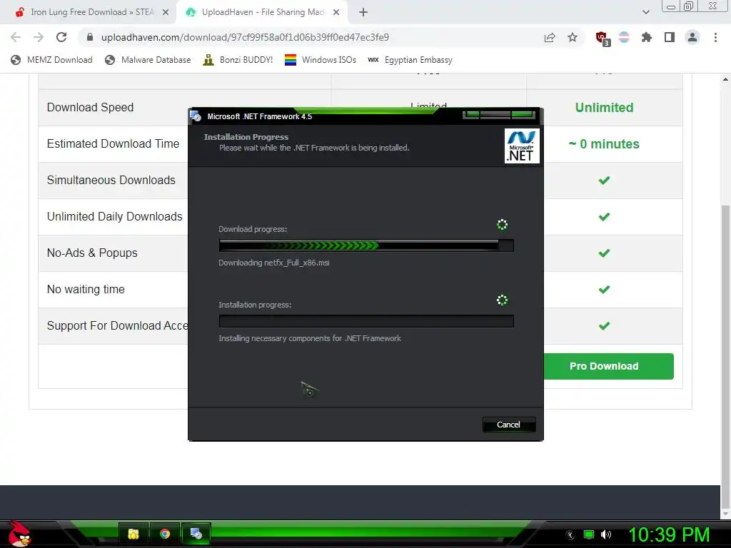Click the Download Speed row label
This screenshot has width=731, height=548.
91,108
